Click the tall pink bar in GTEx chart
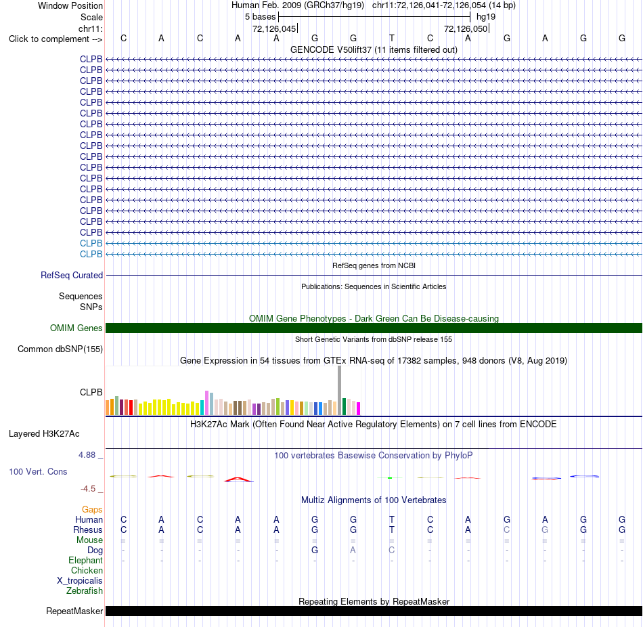 pyautogui.click(x=206, y=403)
